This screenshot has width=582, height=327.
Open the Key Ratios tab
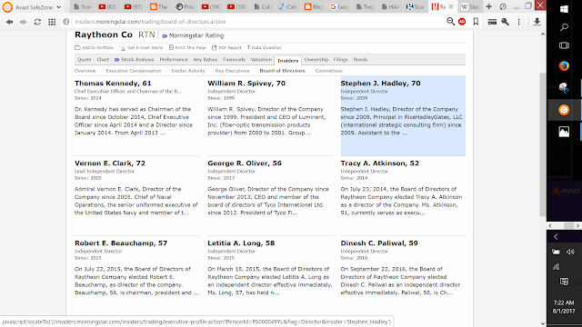click(206, 60)
